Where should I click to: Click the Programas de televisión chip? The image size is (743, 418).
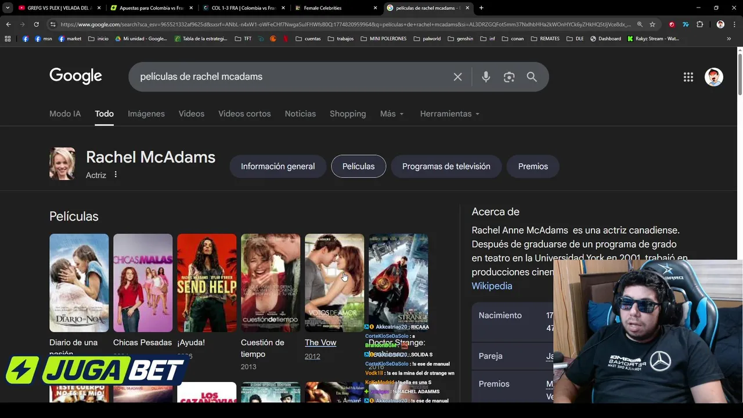click(446, 166)
